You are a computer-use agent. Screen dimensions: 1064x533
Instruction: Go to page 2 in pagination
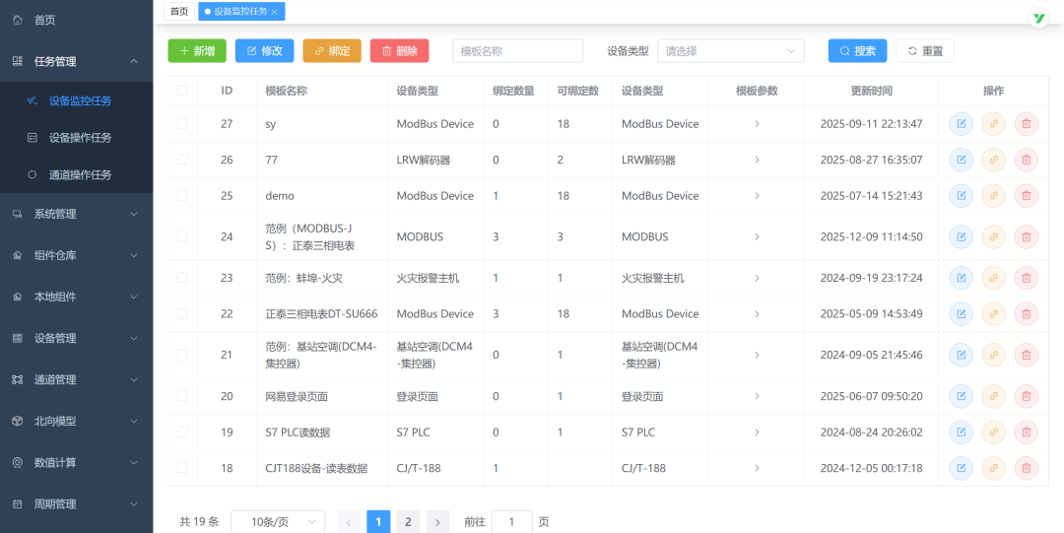[408, 522]
